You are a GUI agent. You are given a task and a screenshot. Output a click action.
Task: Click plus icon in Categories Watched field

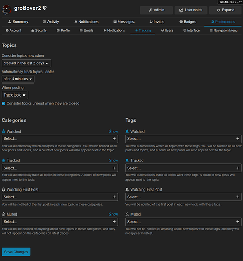coord(114,139)
